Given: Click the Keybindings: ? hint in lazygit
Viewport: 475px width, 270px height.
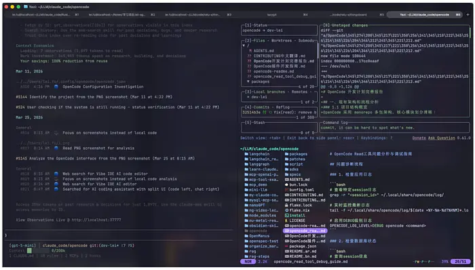Looking at the screenshot, I should (x=377, y=138).
